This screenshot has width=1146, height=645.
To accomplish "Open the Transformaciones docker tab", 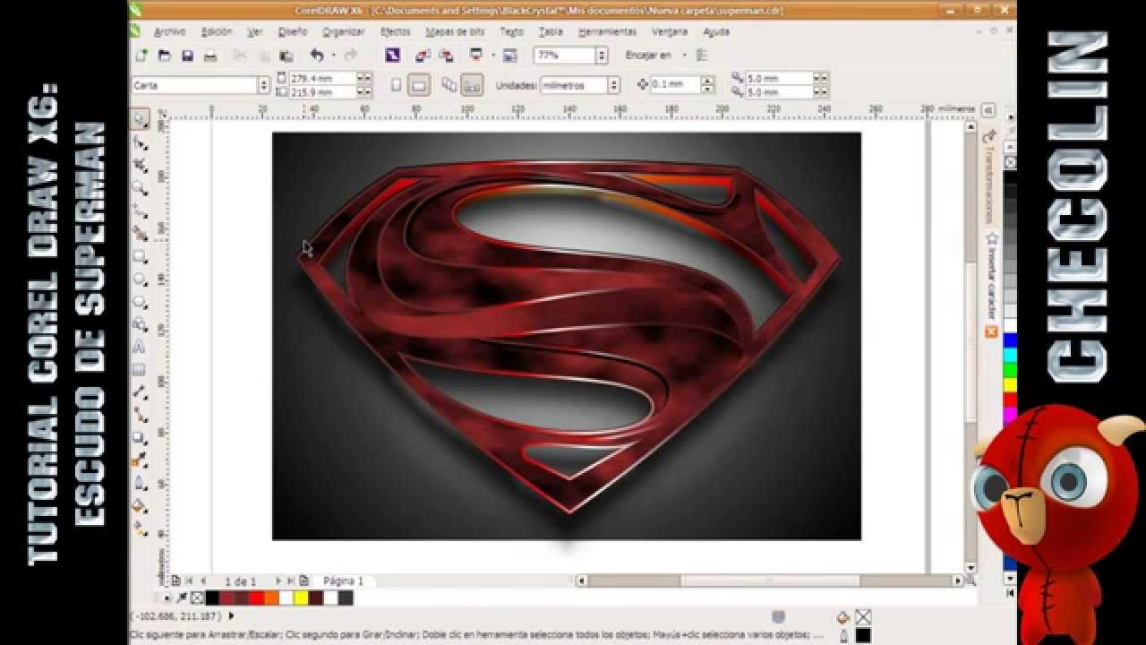I will [990, 177].
